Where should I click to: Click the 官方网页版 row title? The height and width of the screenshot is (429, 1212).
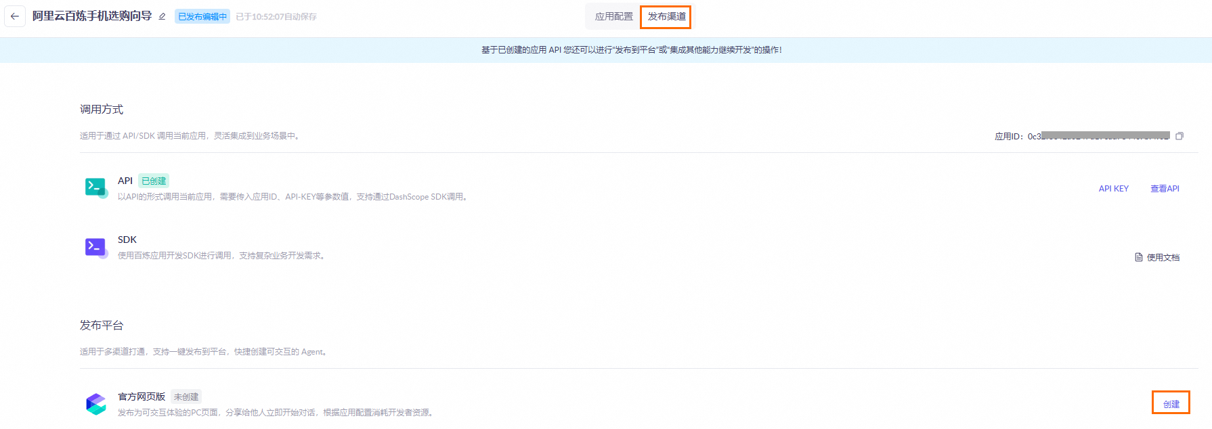[x=142, y=397]
